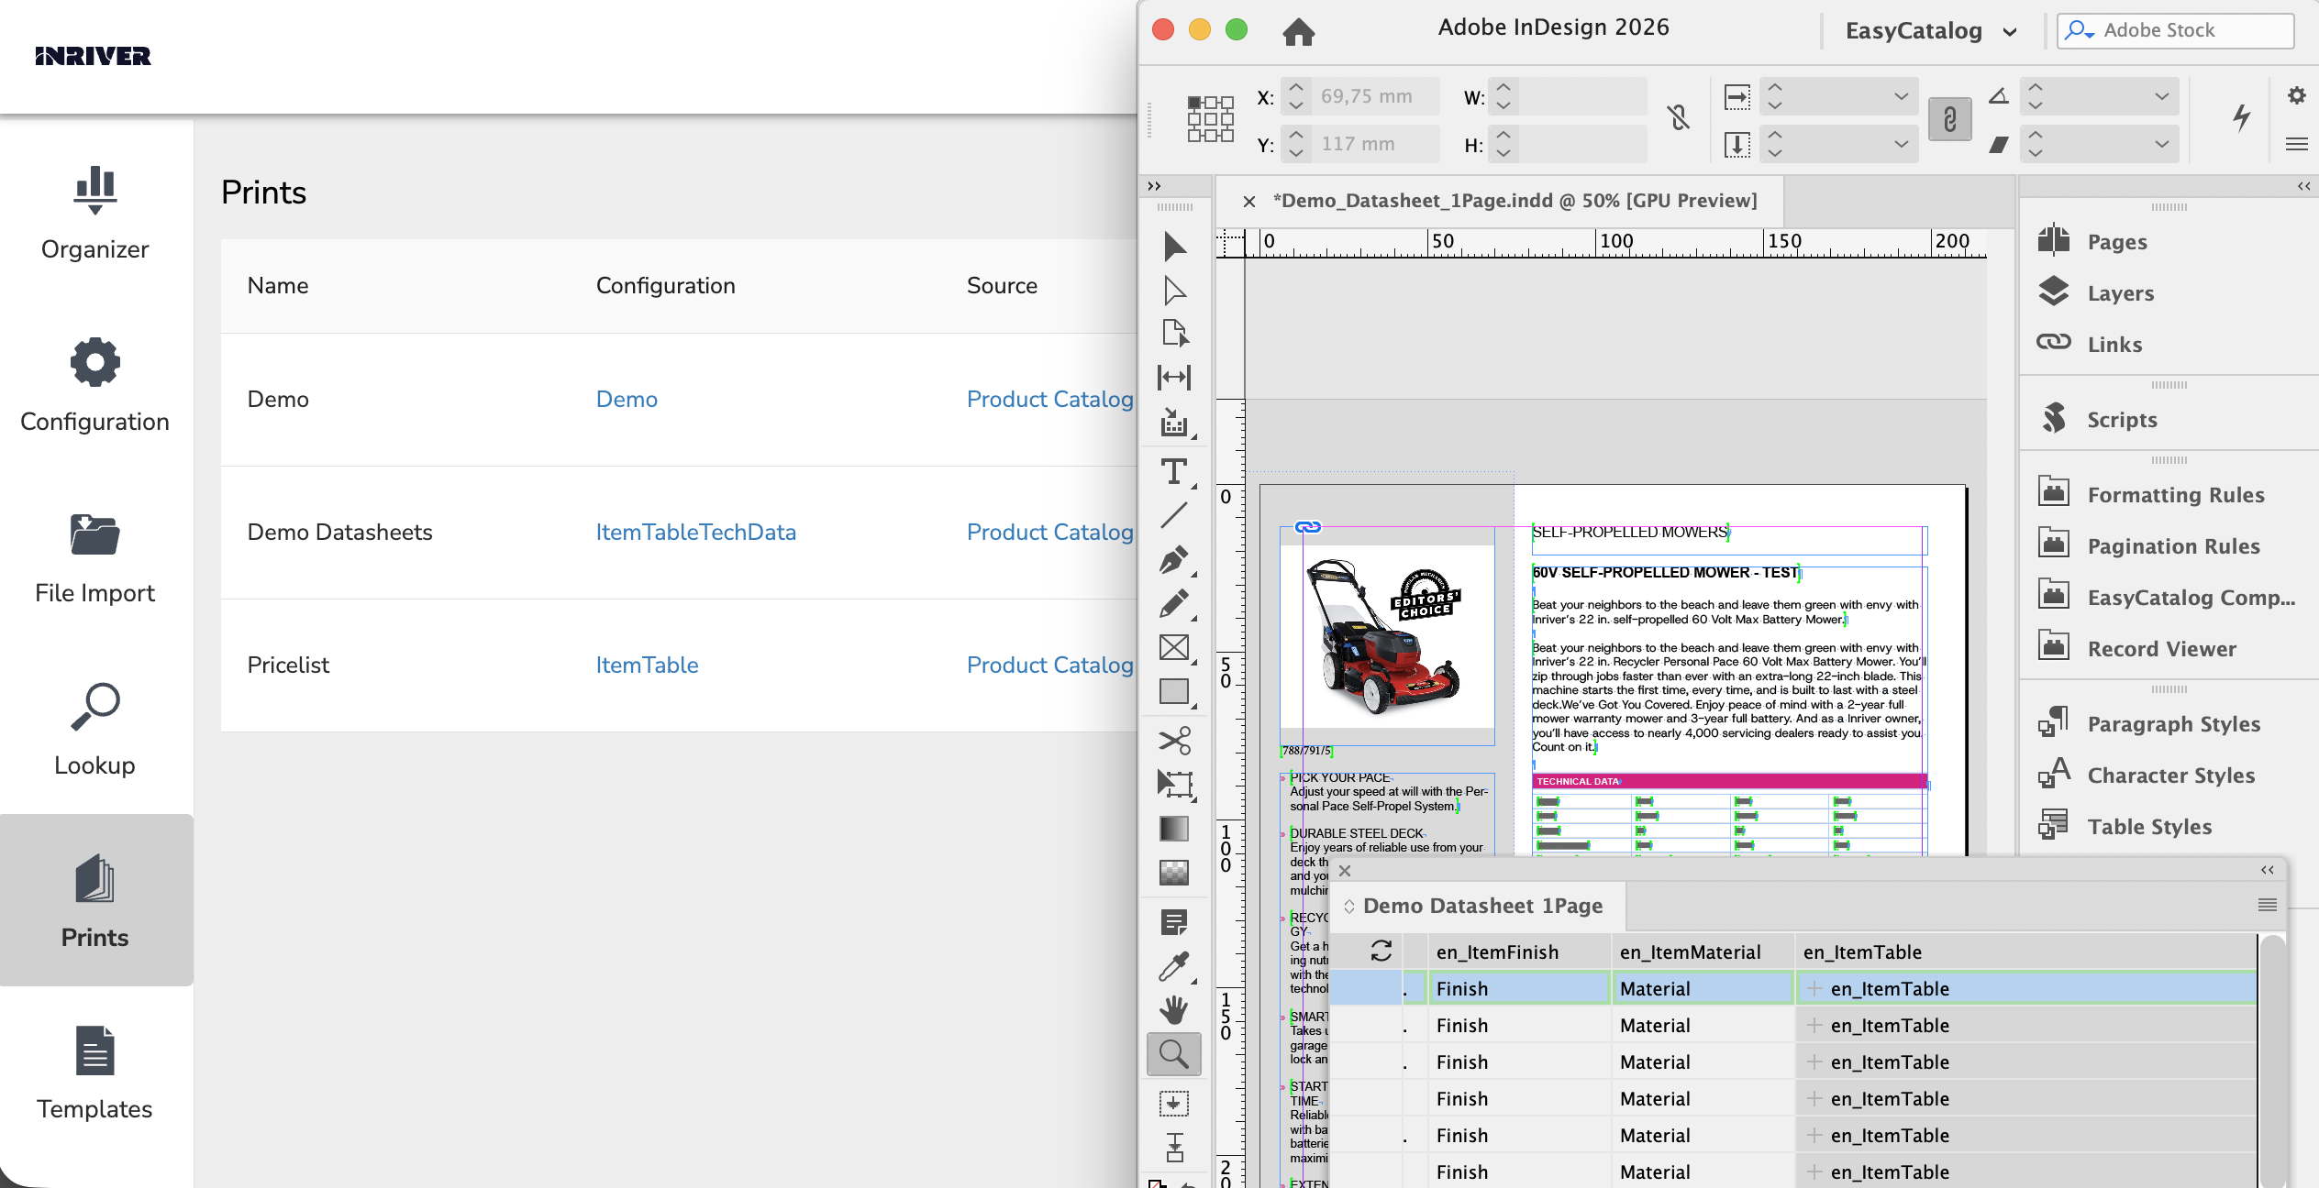Select the Content Collector tool

pos(1174,423)
